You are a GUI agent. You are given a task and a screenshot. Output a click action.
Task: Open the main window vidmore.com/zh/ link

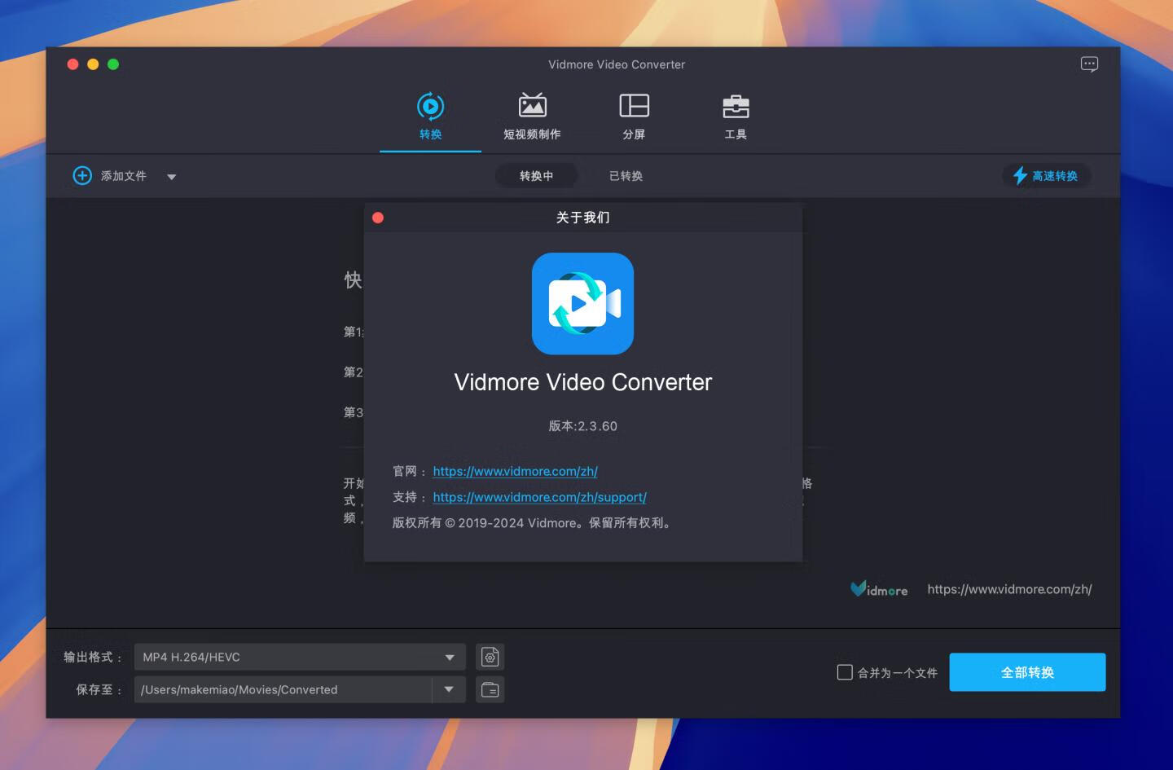pyautogui.click(x=1009, y=589)
